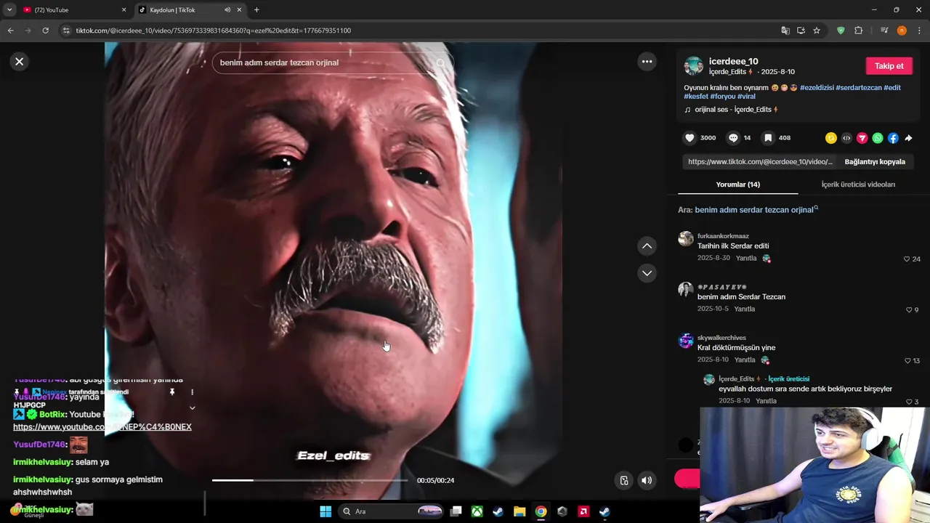930x523 pixels.
Task: Close the TikTok browser tab
Action: pyautogui.click(x=239, y=10)
